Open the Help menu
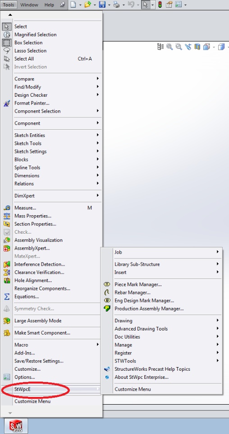The width and height of the screenshot is (229, 434). (x=50, y=5)
